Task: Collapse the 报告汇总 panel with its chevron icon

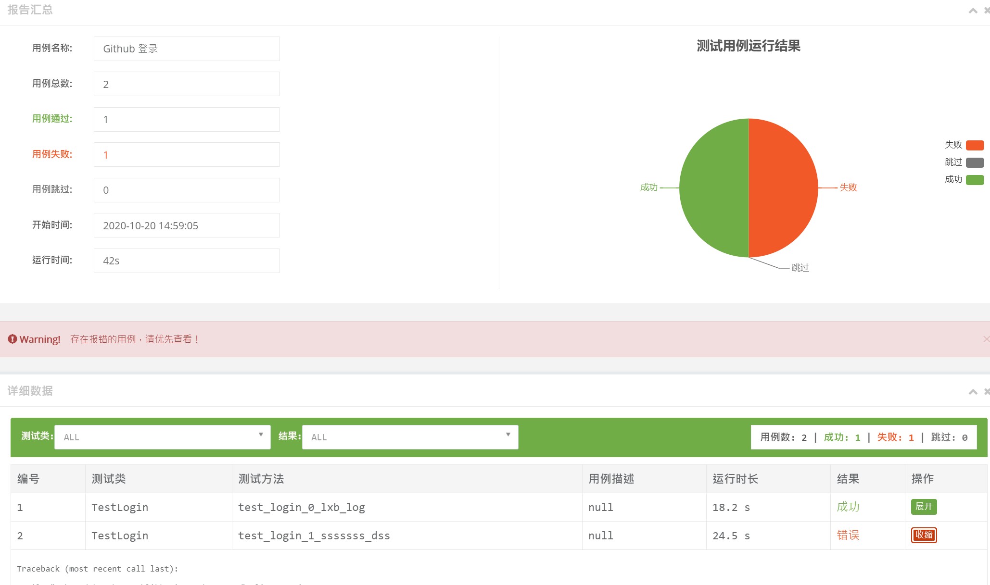Action: (x=973, y=11)
